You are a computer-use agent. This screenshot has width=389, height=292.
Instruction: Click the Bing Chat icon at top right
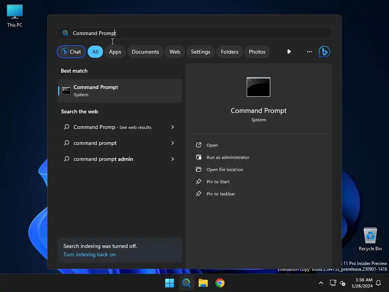point(324,52)
